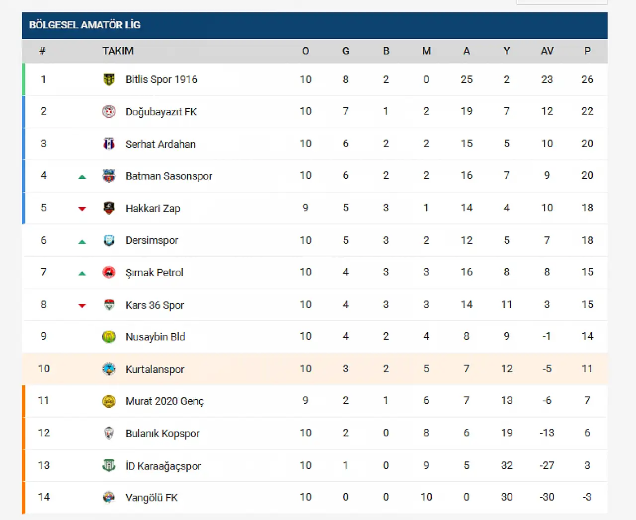The height and width of the screenshot is (520, 636).
Task: Click the Kars 36 Spor name
Action: [x=155, y=305]
